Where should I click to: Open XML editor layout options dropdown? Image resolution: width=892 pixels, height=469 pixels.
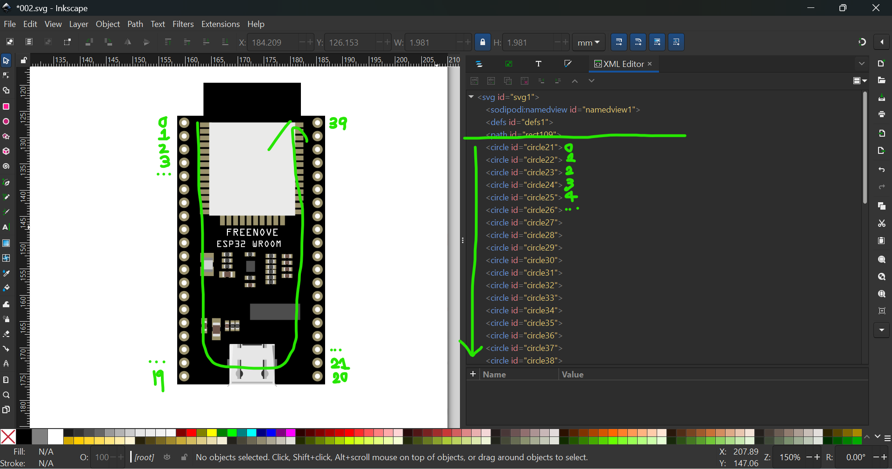pyautogui.click(x=860, y=81)
